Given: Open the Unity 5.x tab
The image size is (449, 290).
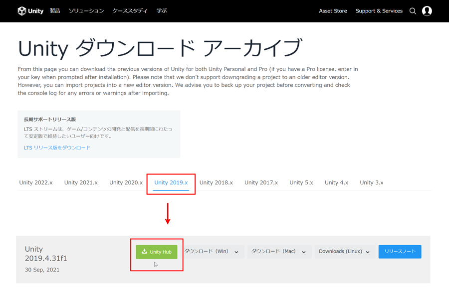Looking at the screenshot, I should (301, 183).
